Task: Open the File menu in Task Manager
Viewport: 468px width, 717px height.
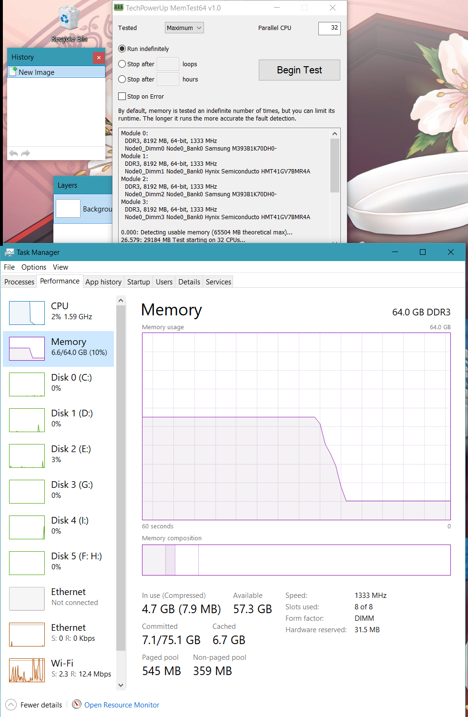Action: pyautogui.click(x=9, y=267)
